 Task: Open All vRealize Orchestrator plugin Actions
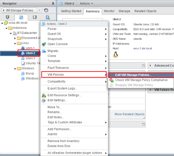(x=74, y=153)
